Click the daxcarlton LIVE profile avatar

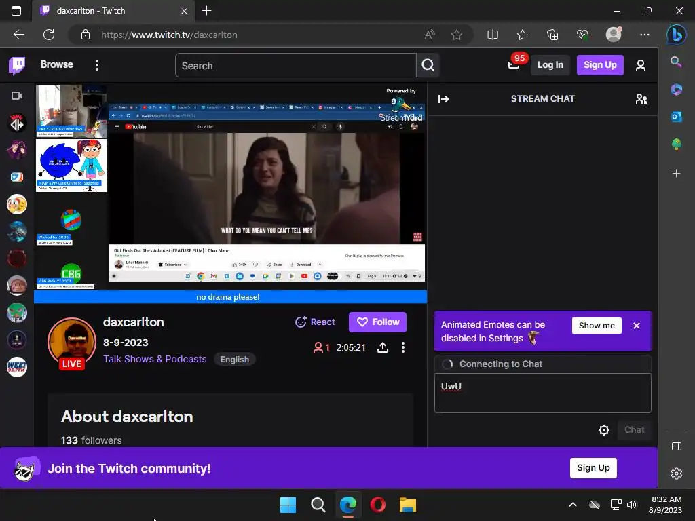(x=72, y=343)
